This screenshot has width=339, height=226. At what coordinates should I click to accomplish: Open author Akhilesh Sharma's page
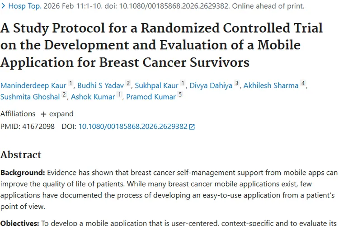coord(271,85)
